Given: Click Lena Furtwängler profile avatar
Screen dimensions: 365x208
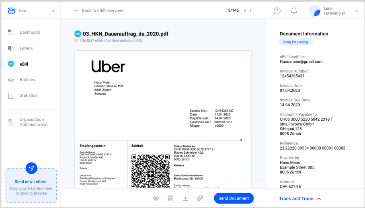Looking at the screenshot, I should pyautogui.click(x=315, y=11).
